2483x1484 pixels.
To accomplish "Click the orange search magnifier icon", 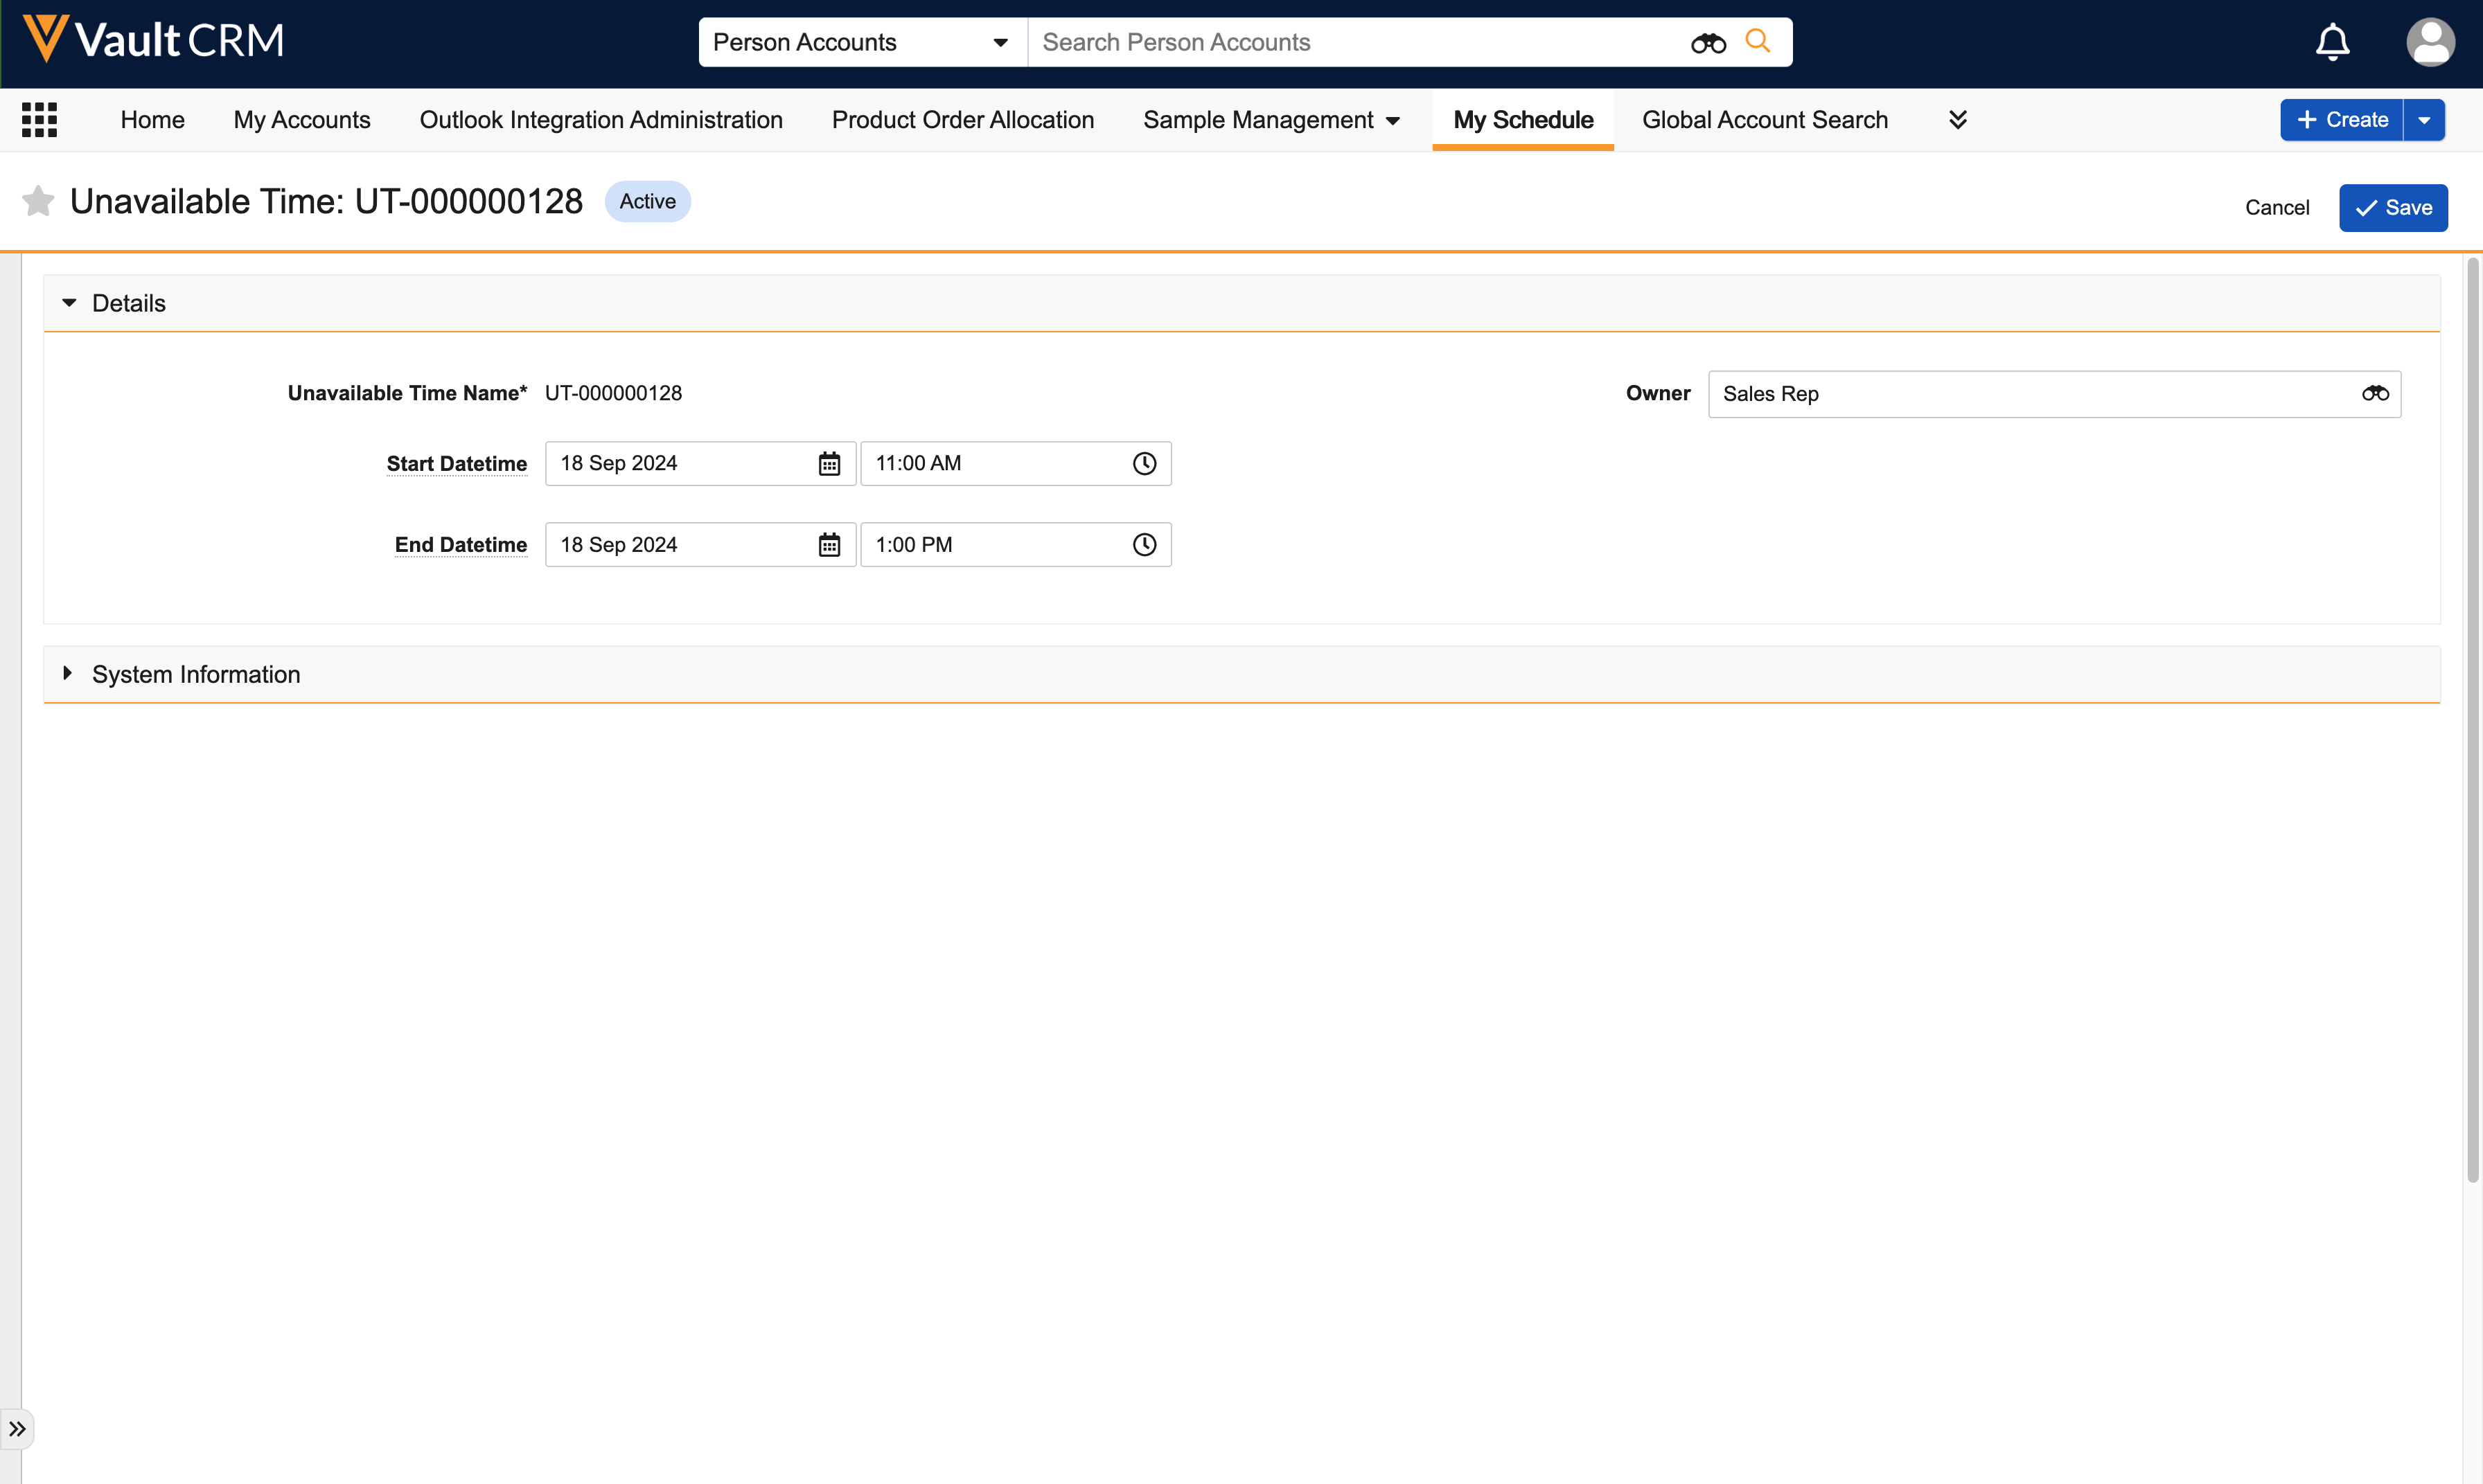I will pyautogui.click(x=1758, y=41).
